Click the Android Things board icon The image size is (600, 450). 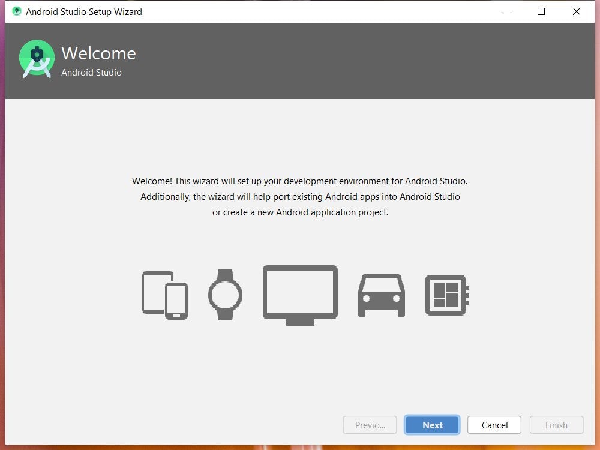448,295
